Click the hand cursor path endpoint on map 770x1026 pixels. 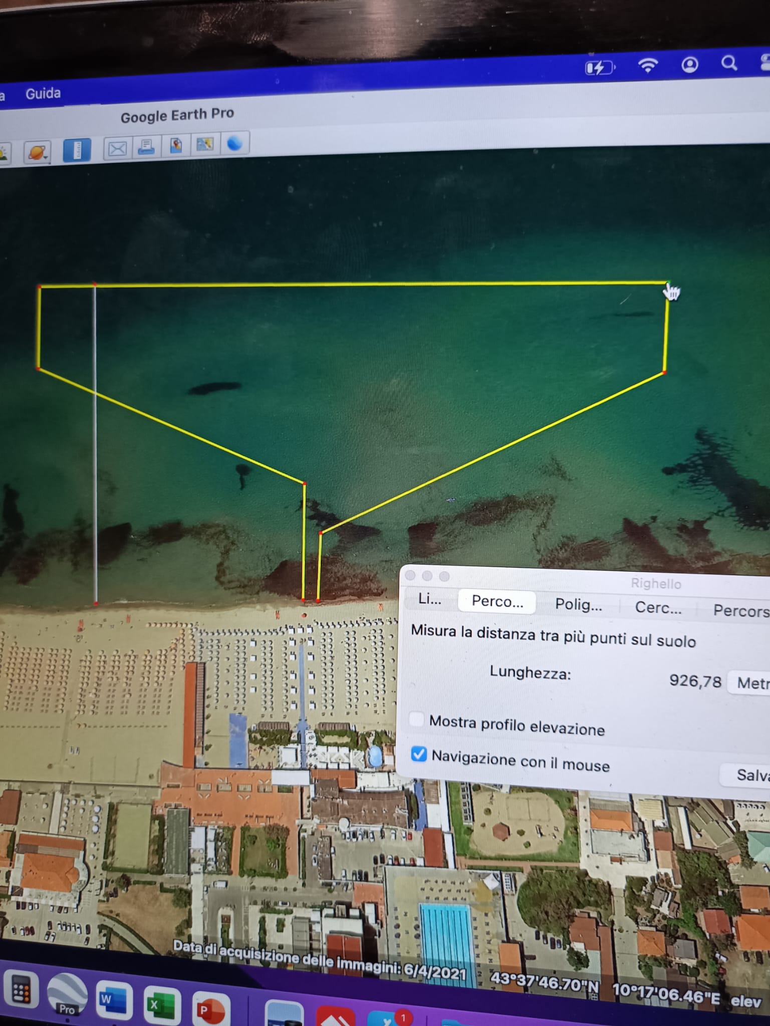click(668, 283)
